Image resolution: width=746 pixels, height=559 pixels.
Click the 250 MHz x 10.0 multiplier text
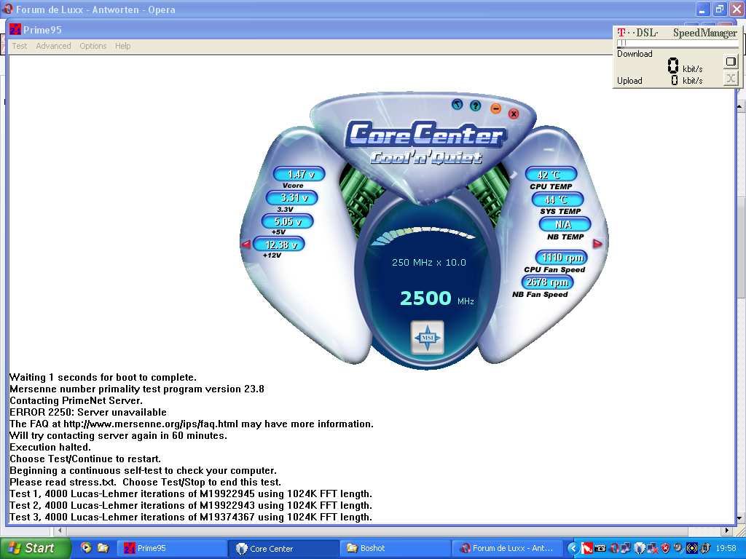[428, 262]
